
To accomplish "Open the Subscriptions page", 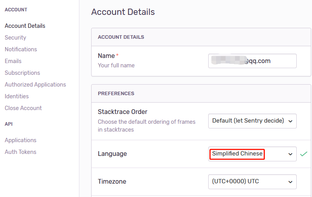I will point(22,73).
